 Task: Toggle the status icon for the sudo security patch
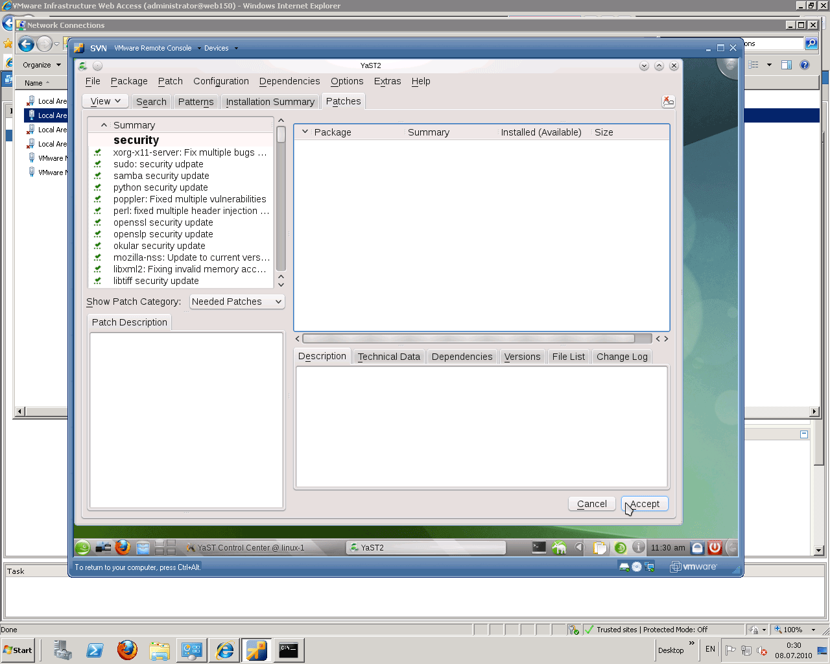(98, 164)
